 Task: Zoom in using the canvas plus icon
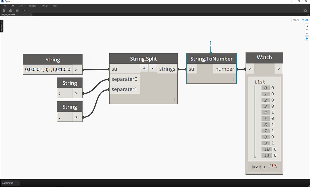307,30
